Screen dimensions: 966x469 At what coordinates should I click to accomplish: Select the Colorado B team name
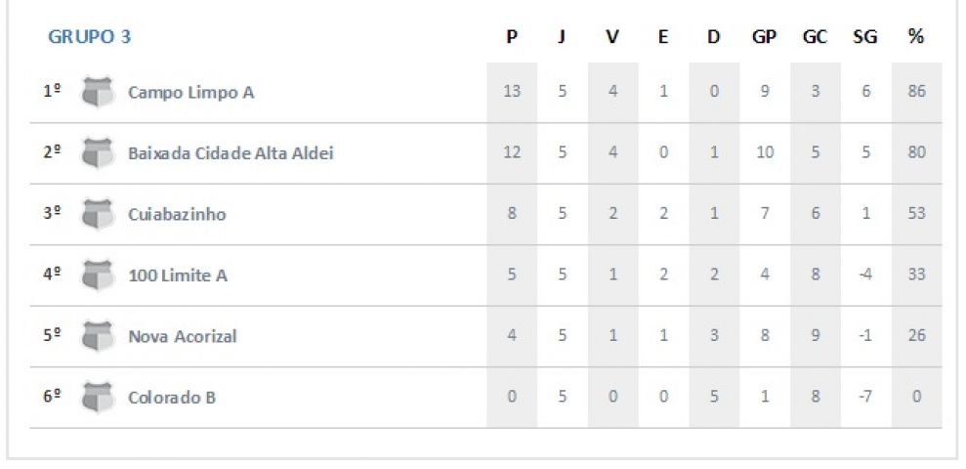(172, 398)
